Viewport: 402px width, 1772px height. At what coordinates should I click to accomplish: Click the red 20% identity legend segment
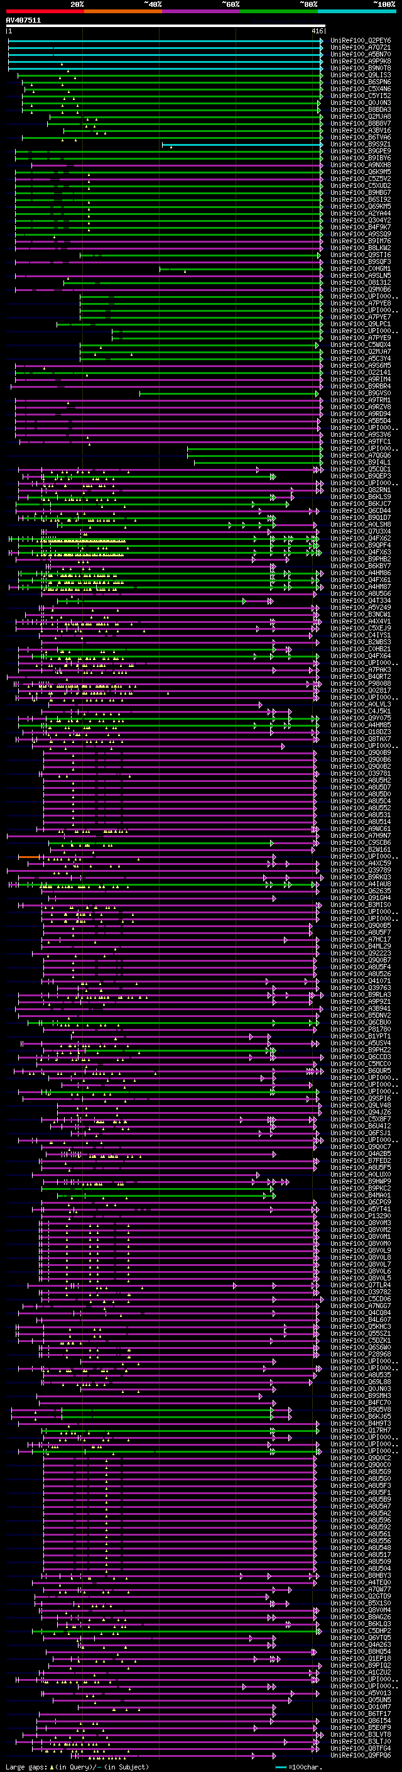[45, 11]
